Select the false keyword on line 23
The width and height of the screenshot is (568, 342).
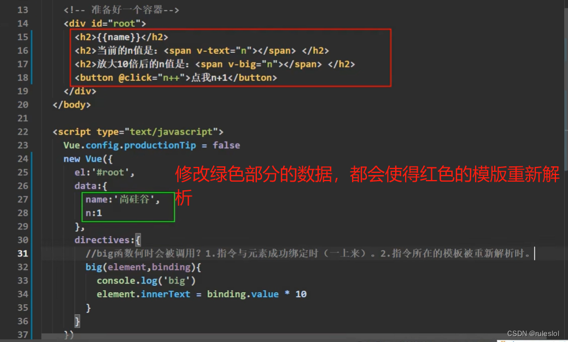[226, 145]
